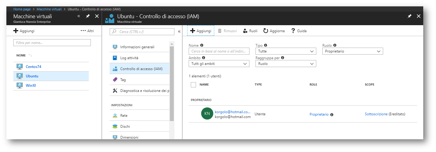
Task: Collapse the Macchine virtuali blade with double chevron
Action: pos(79,16)
